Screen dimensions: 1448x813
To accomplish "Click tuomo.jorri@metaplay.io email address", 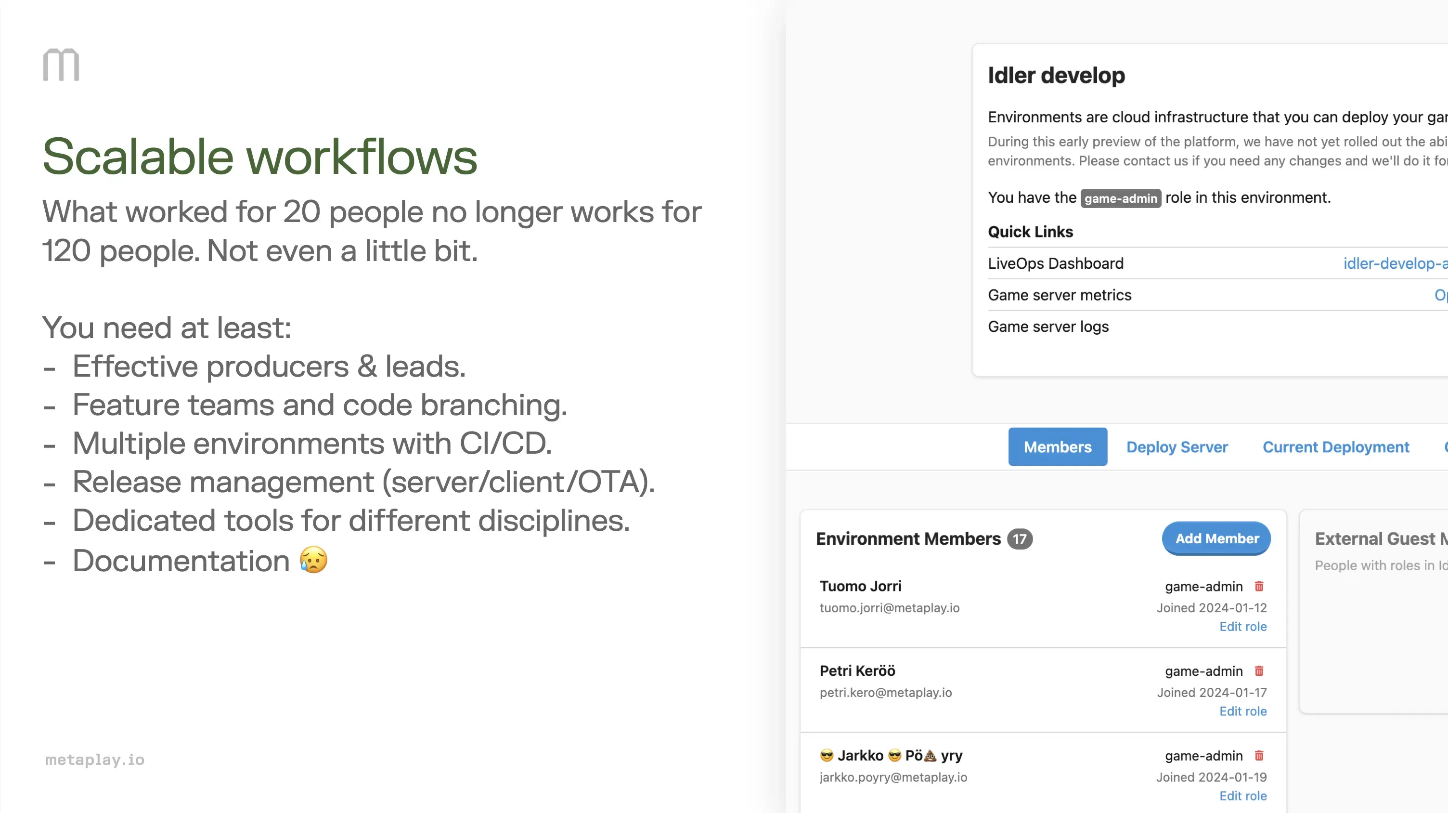I will point(890,608).
